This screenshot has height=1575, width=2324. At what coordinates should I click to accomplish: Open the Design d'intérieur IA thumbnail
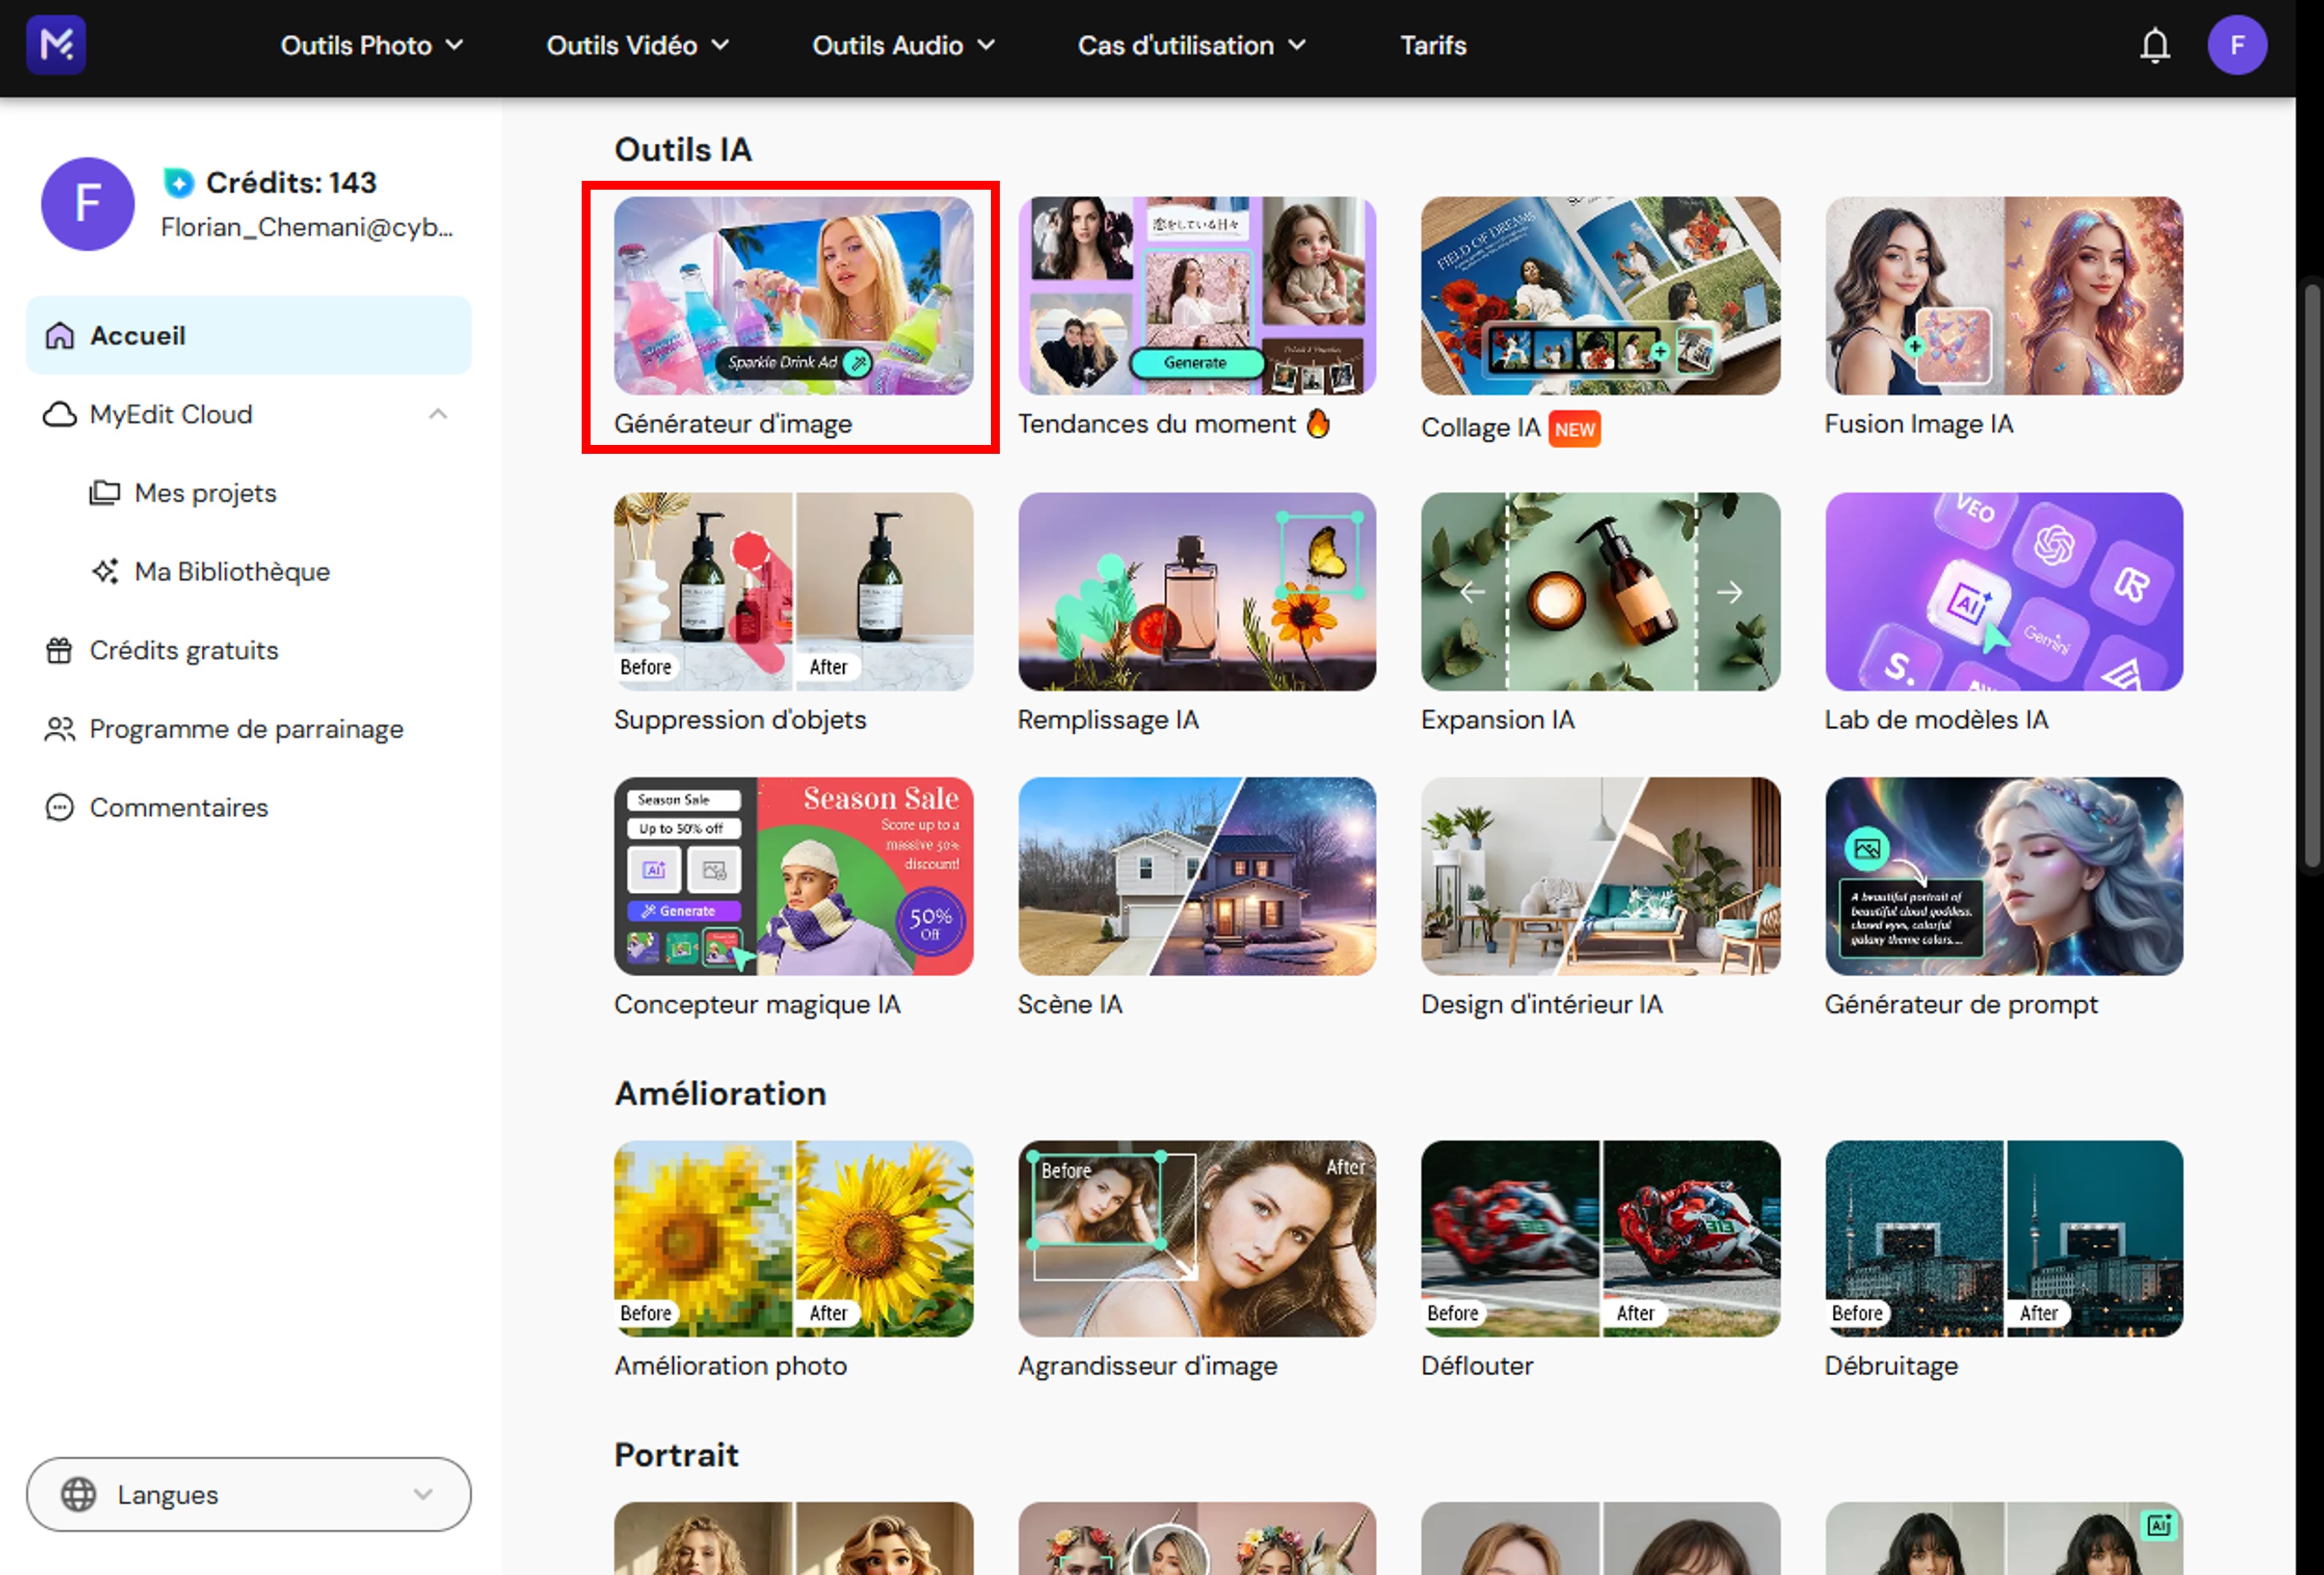(1600, 876)
